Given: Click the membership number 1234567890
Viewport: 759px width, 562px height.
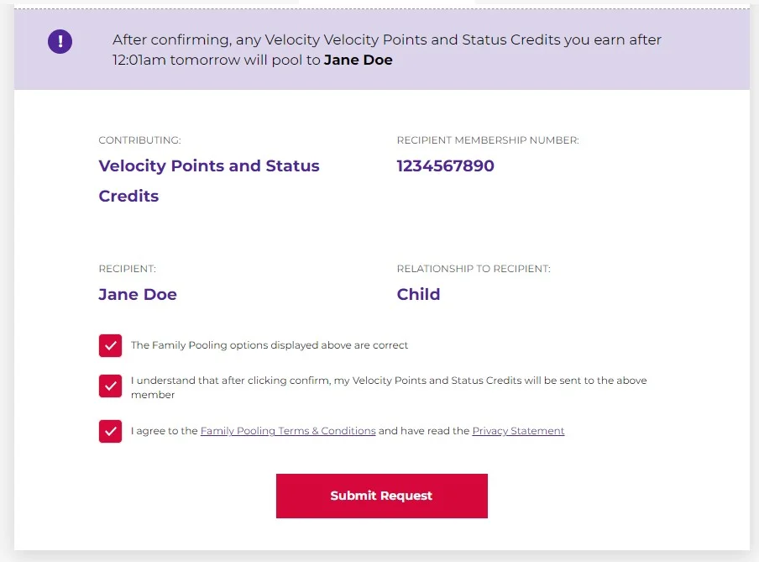Looking at the screenshot, I should point(445,166).
